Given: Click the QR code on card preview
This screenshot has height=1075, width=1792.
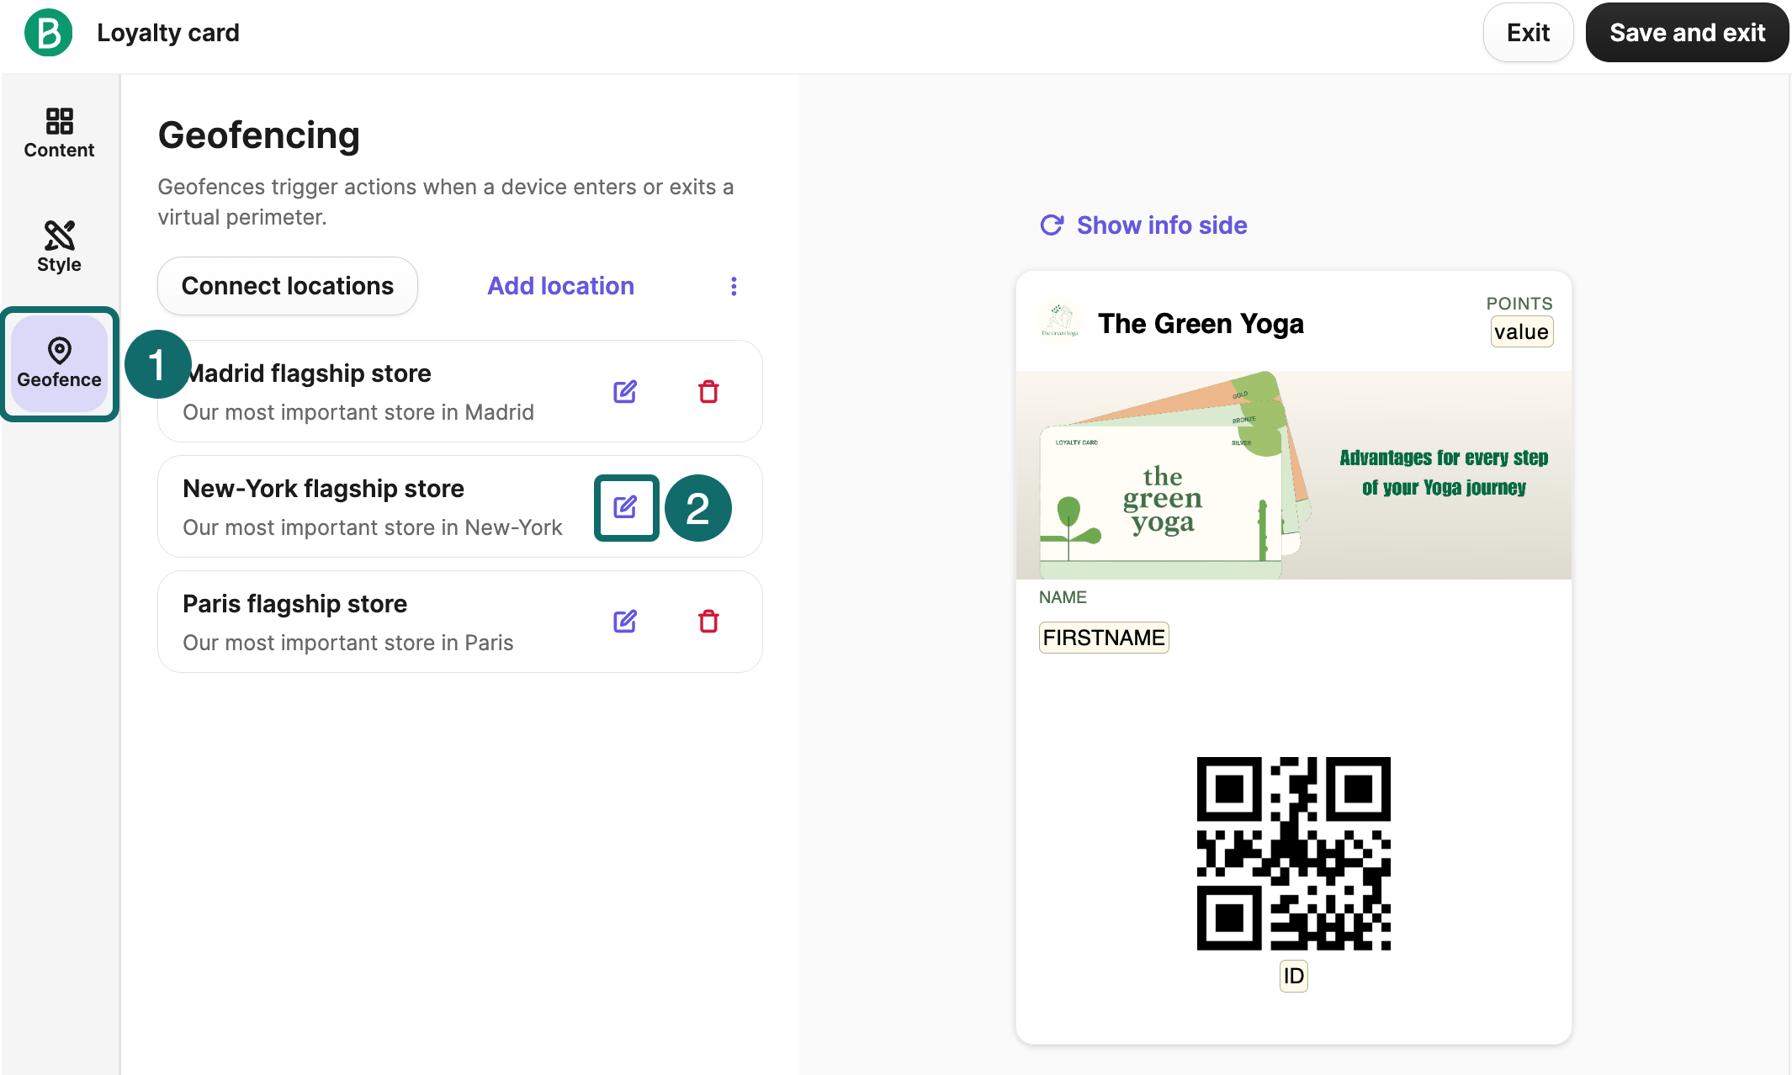Looking at the screenshot, I should (1293, 854).
